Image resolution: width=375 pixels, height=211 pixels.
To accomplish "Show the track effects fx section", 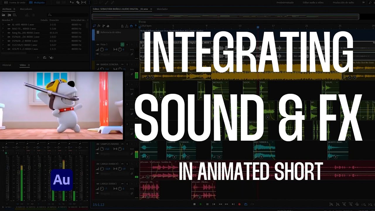I will point(99,26).
